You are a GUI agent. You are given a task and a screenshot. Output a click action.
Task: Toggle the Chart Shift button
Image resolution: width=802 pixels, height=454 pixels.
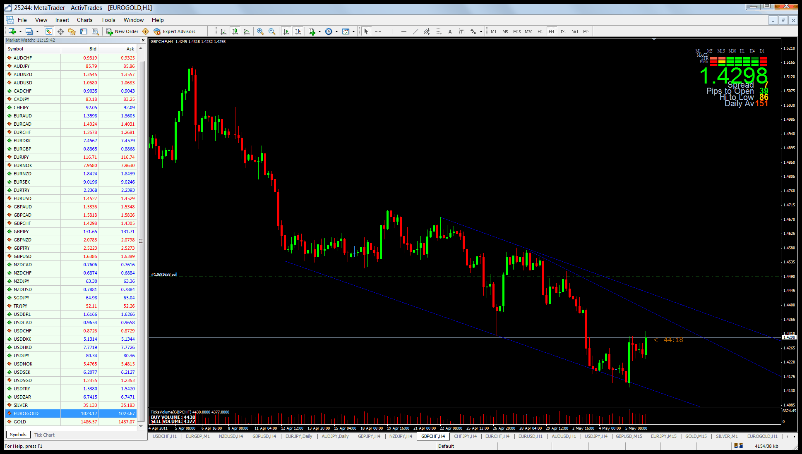[298, 31]
